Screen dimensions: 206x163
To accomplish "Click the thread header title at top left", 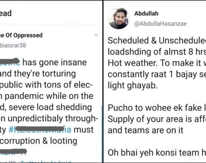I will click(x=5, y=14).
